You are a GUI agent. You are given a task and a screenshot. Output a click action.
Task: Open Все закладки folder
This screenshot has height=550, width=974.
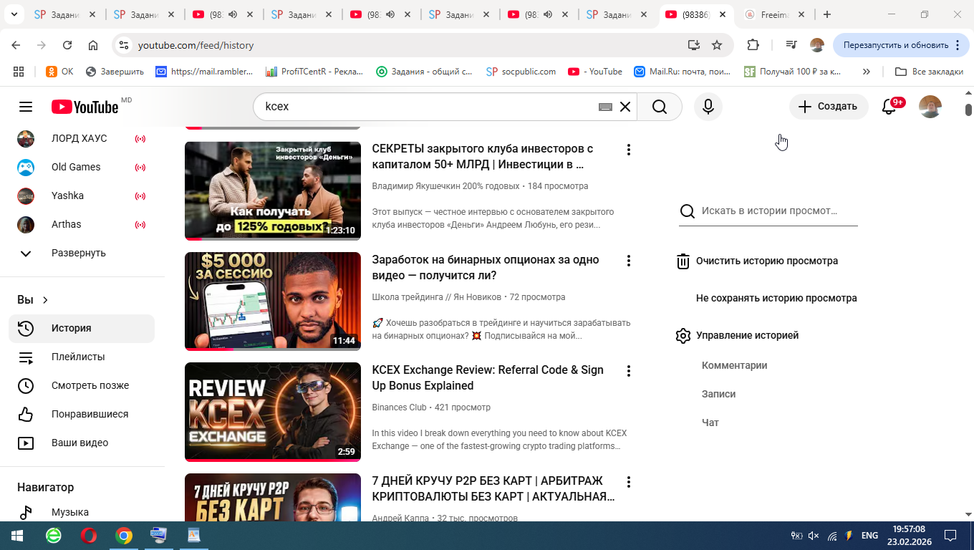pyautogui.click(x=930, y=72)
